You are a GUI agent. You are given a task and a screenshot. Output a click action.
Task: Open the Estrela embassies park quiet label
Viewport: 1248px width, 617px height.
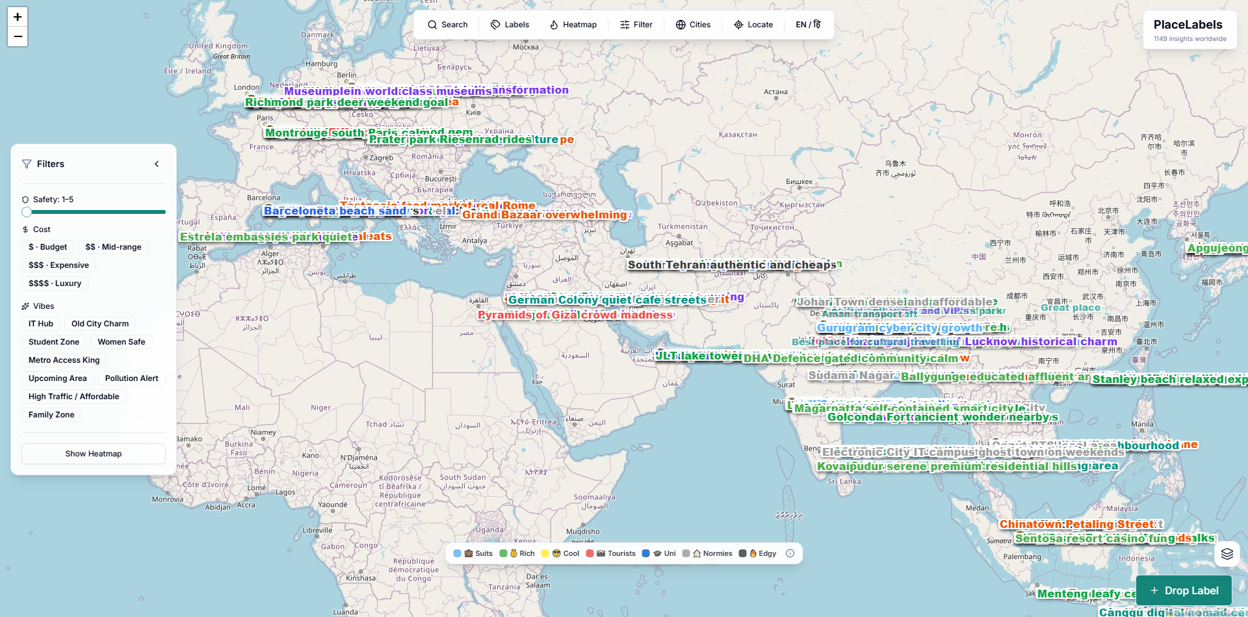(x=269, y=237)
